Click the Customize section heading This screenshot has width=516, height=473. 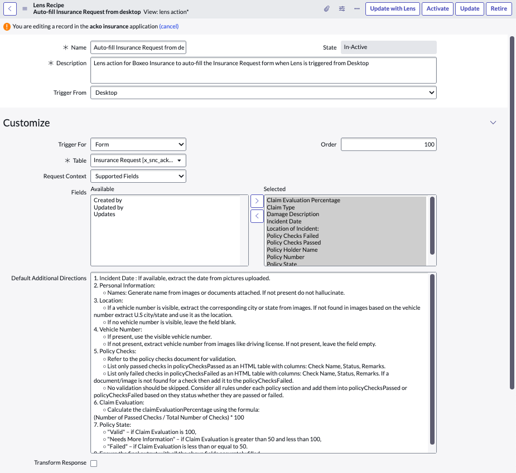[x=27, y=123]
